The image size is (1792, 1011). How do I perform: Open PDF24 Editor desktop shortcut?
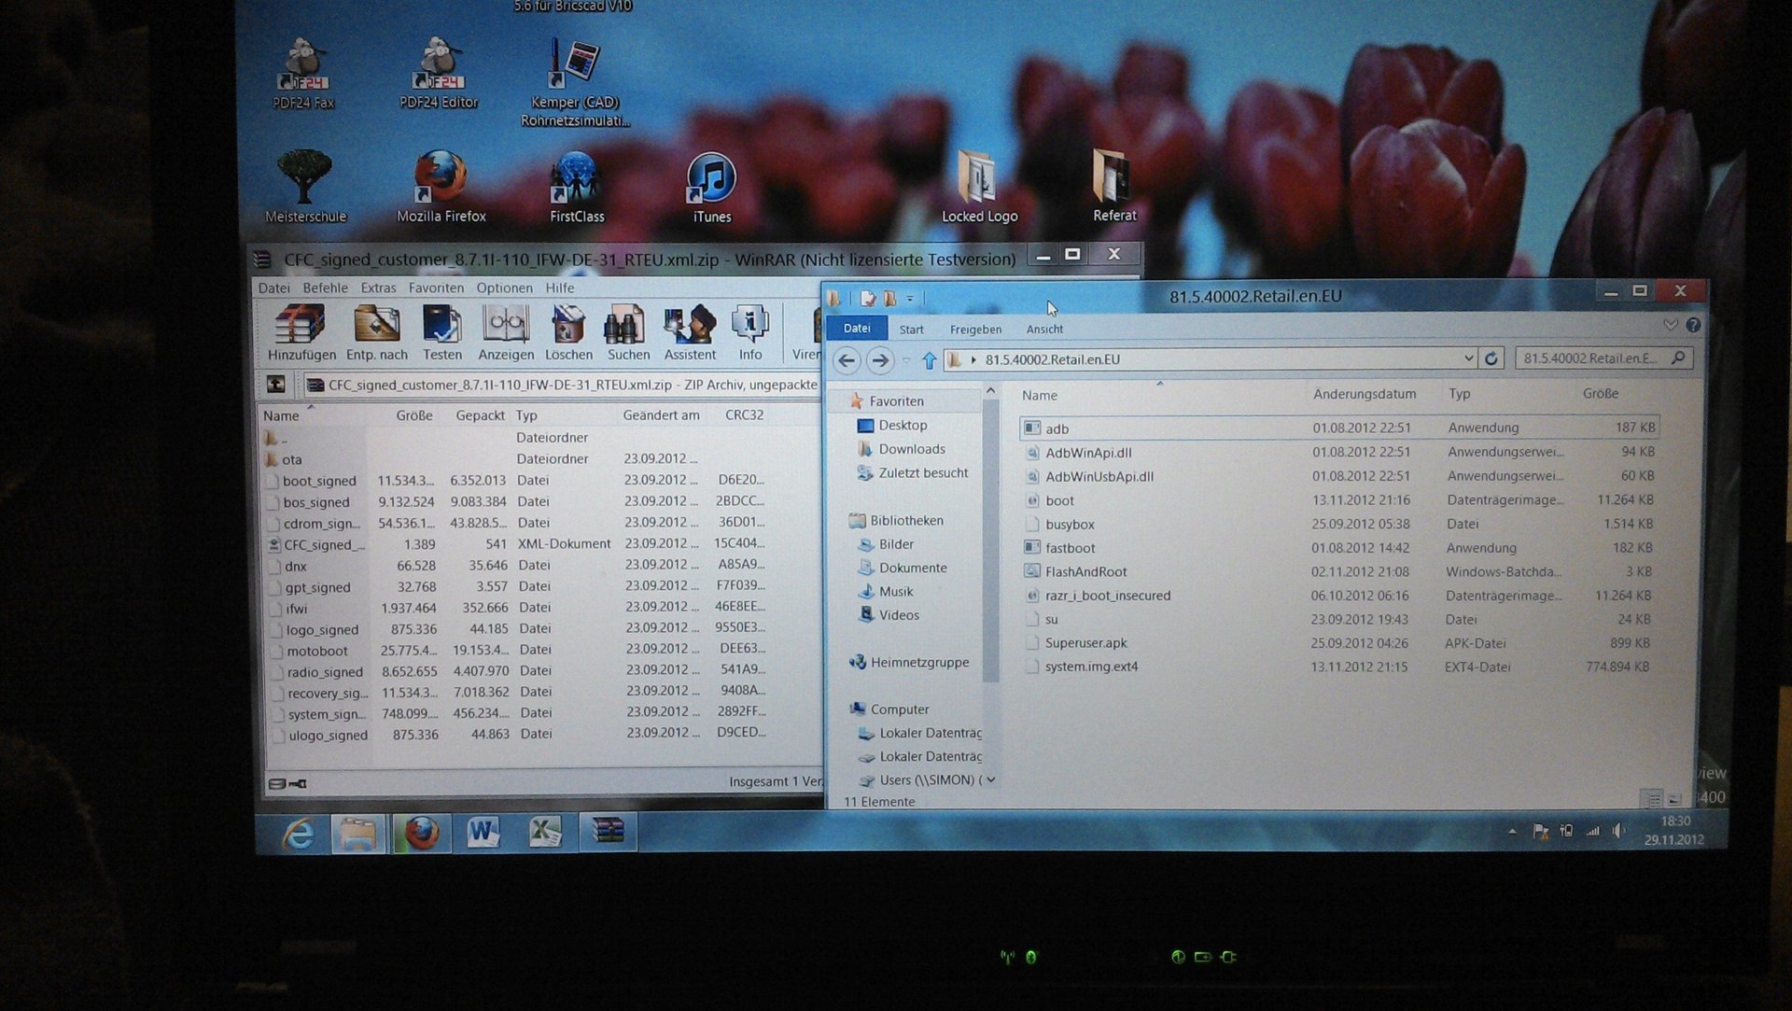tap(439, 75)
